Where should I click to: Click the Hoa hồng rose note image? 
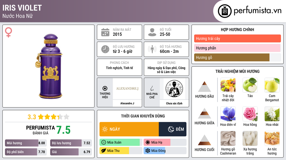[x=250, y=114]
